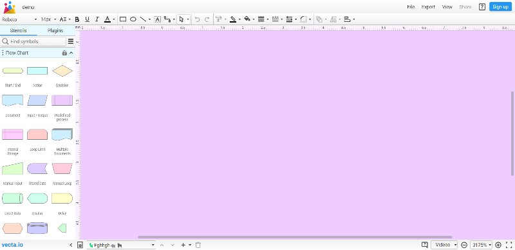Toggle bold text formatting
Image resolution: width=515 pixels, height=250 pixels.
pos(77,19)
